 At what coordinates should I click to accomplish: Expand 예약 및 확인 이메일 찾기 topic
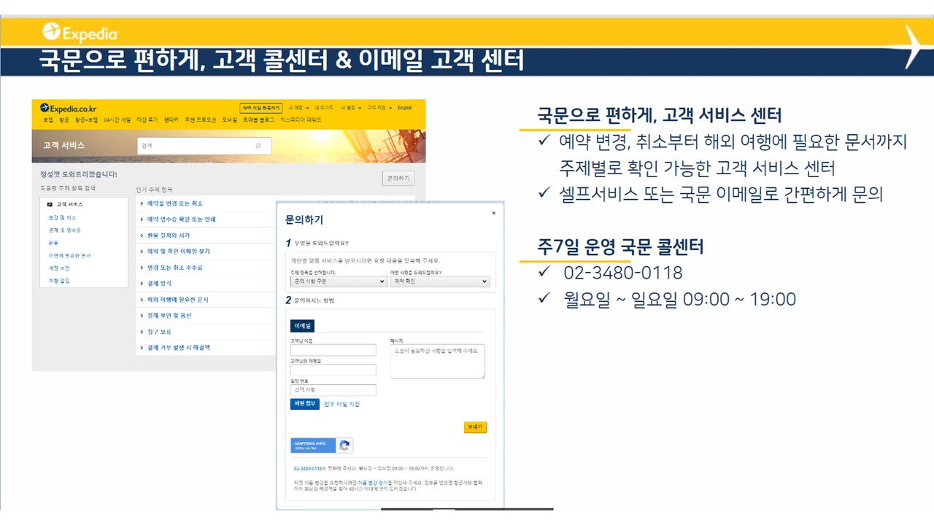pyautogui.click(x=175, y=252)
